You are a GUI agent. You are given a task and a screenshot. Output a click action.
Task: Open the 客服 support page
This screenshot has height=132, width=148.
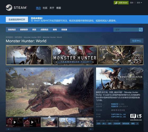coord(59,8)
